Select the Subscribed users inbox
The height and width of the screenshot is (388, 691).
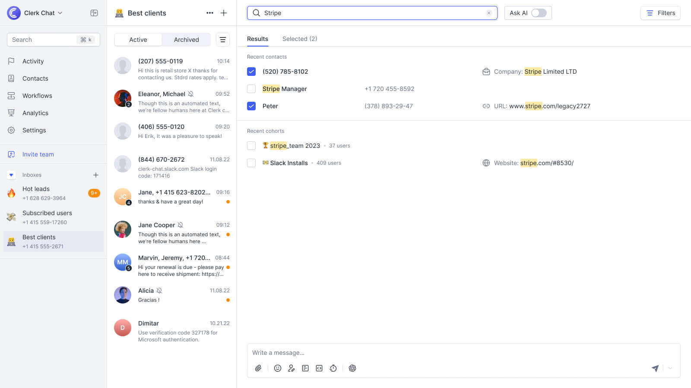[x=53, y=217]
